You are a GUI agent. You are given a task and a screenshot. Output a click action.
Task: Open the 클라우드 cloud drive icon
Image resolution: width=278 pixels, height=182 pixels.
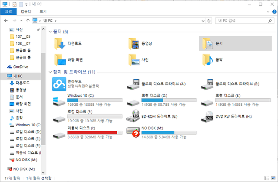pos(59,84)
